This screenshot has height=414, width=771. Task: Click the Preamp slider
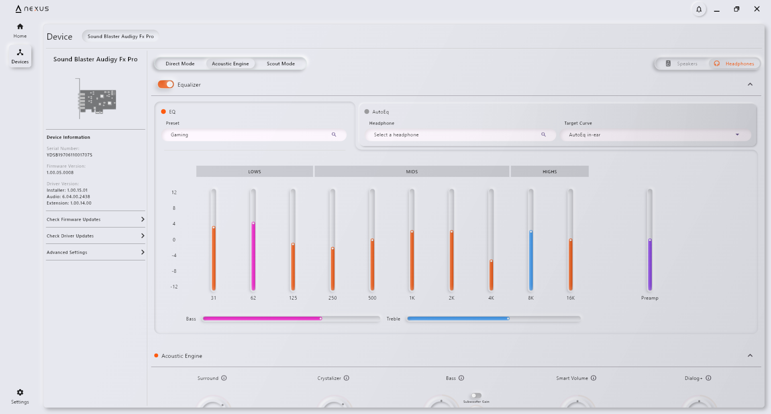coord(650,240)
